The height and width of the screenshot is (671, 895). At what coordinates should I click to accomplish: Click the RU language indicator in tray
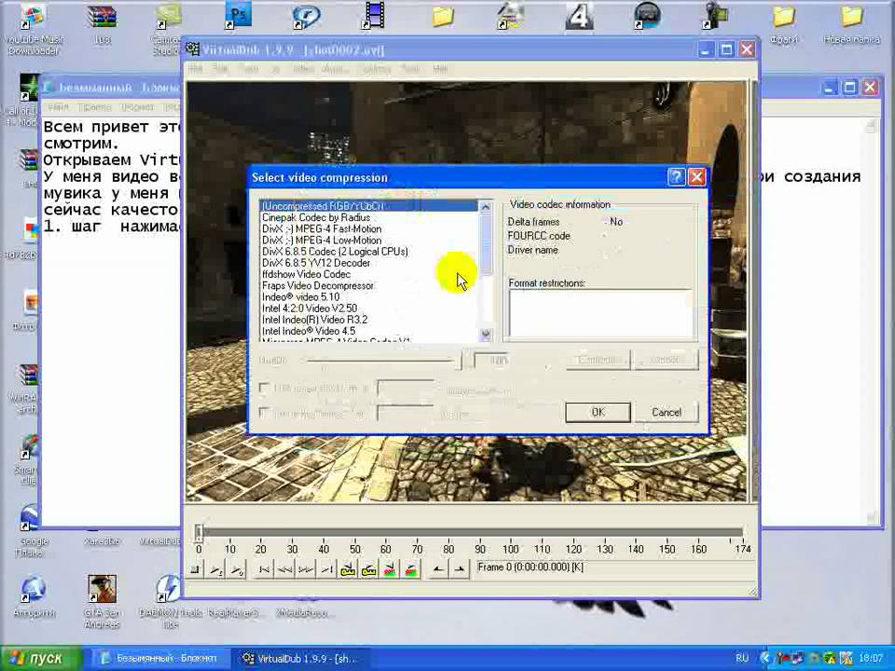tap(742, 659)
